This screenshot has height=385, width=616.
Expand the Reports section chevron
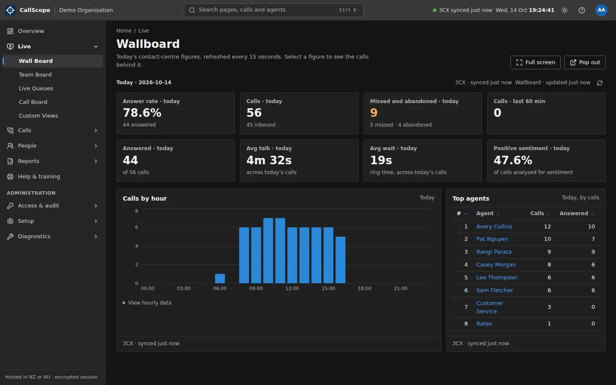(96, 161)
